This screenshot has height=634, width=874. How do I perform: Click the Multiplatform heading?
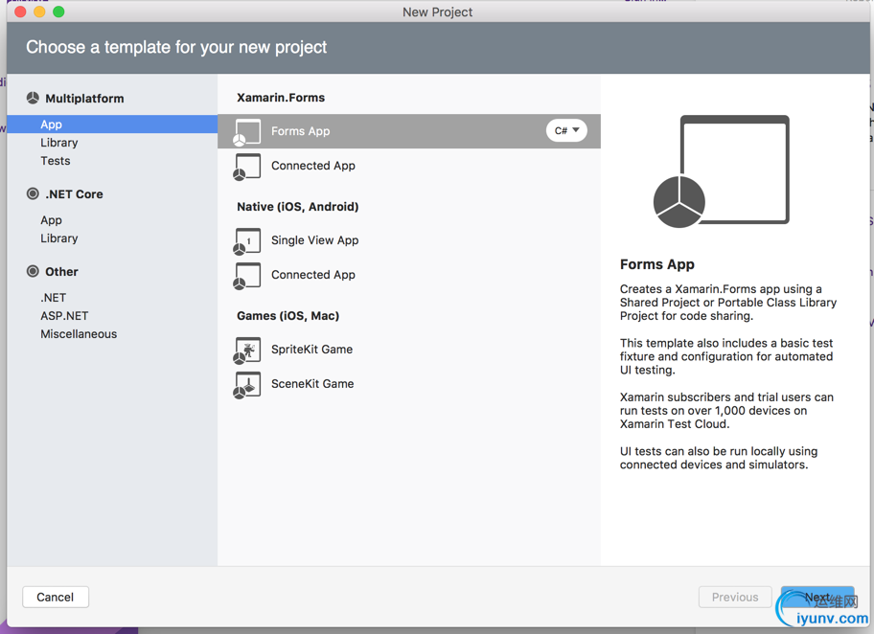coord(84,98)
